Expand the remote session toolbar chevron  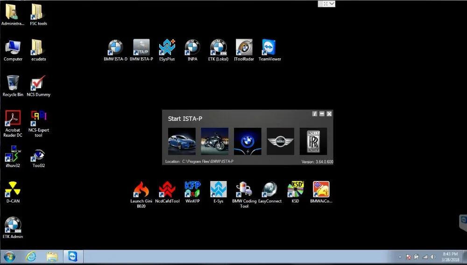tap(332, 4)
